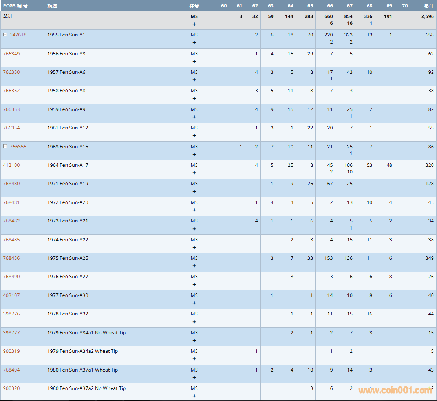Open the 900320 link in last row
Image resolution: width=437 pixels, height=401 pixels.
click(11, 388)
